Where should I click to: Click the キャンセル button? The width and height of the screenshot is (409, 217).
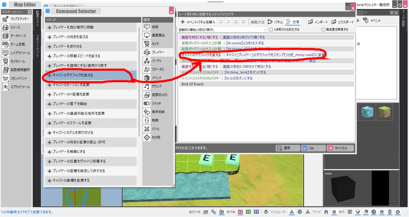tap(340, 148)
